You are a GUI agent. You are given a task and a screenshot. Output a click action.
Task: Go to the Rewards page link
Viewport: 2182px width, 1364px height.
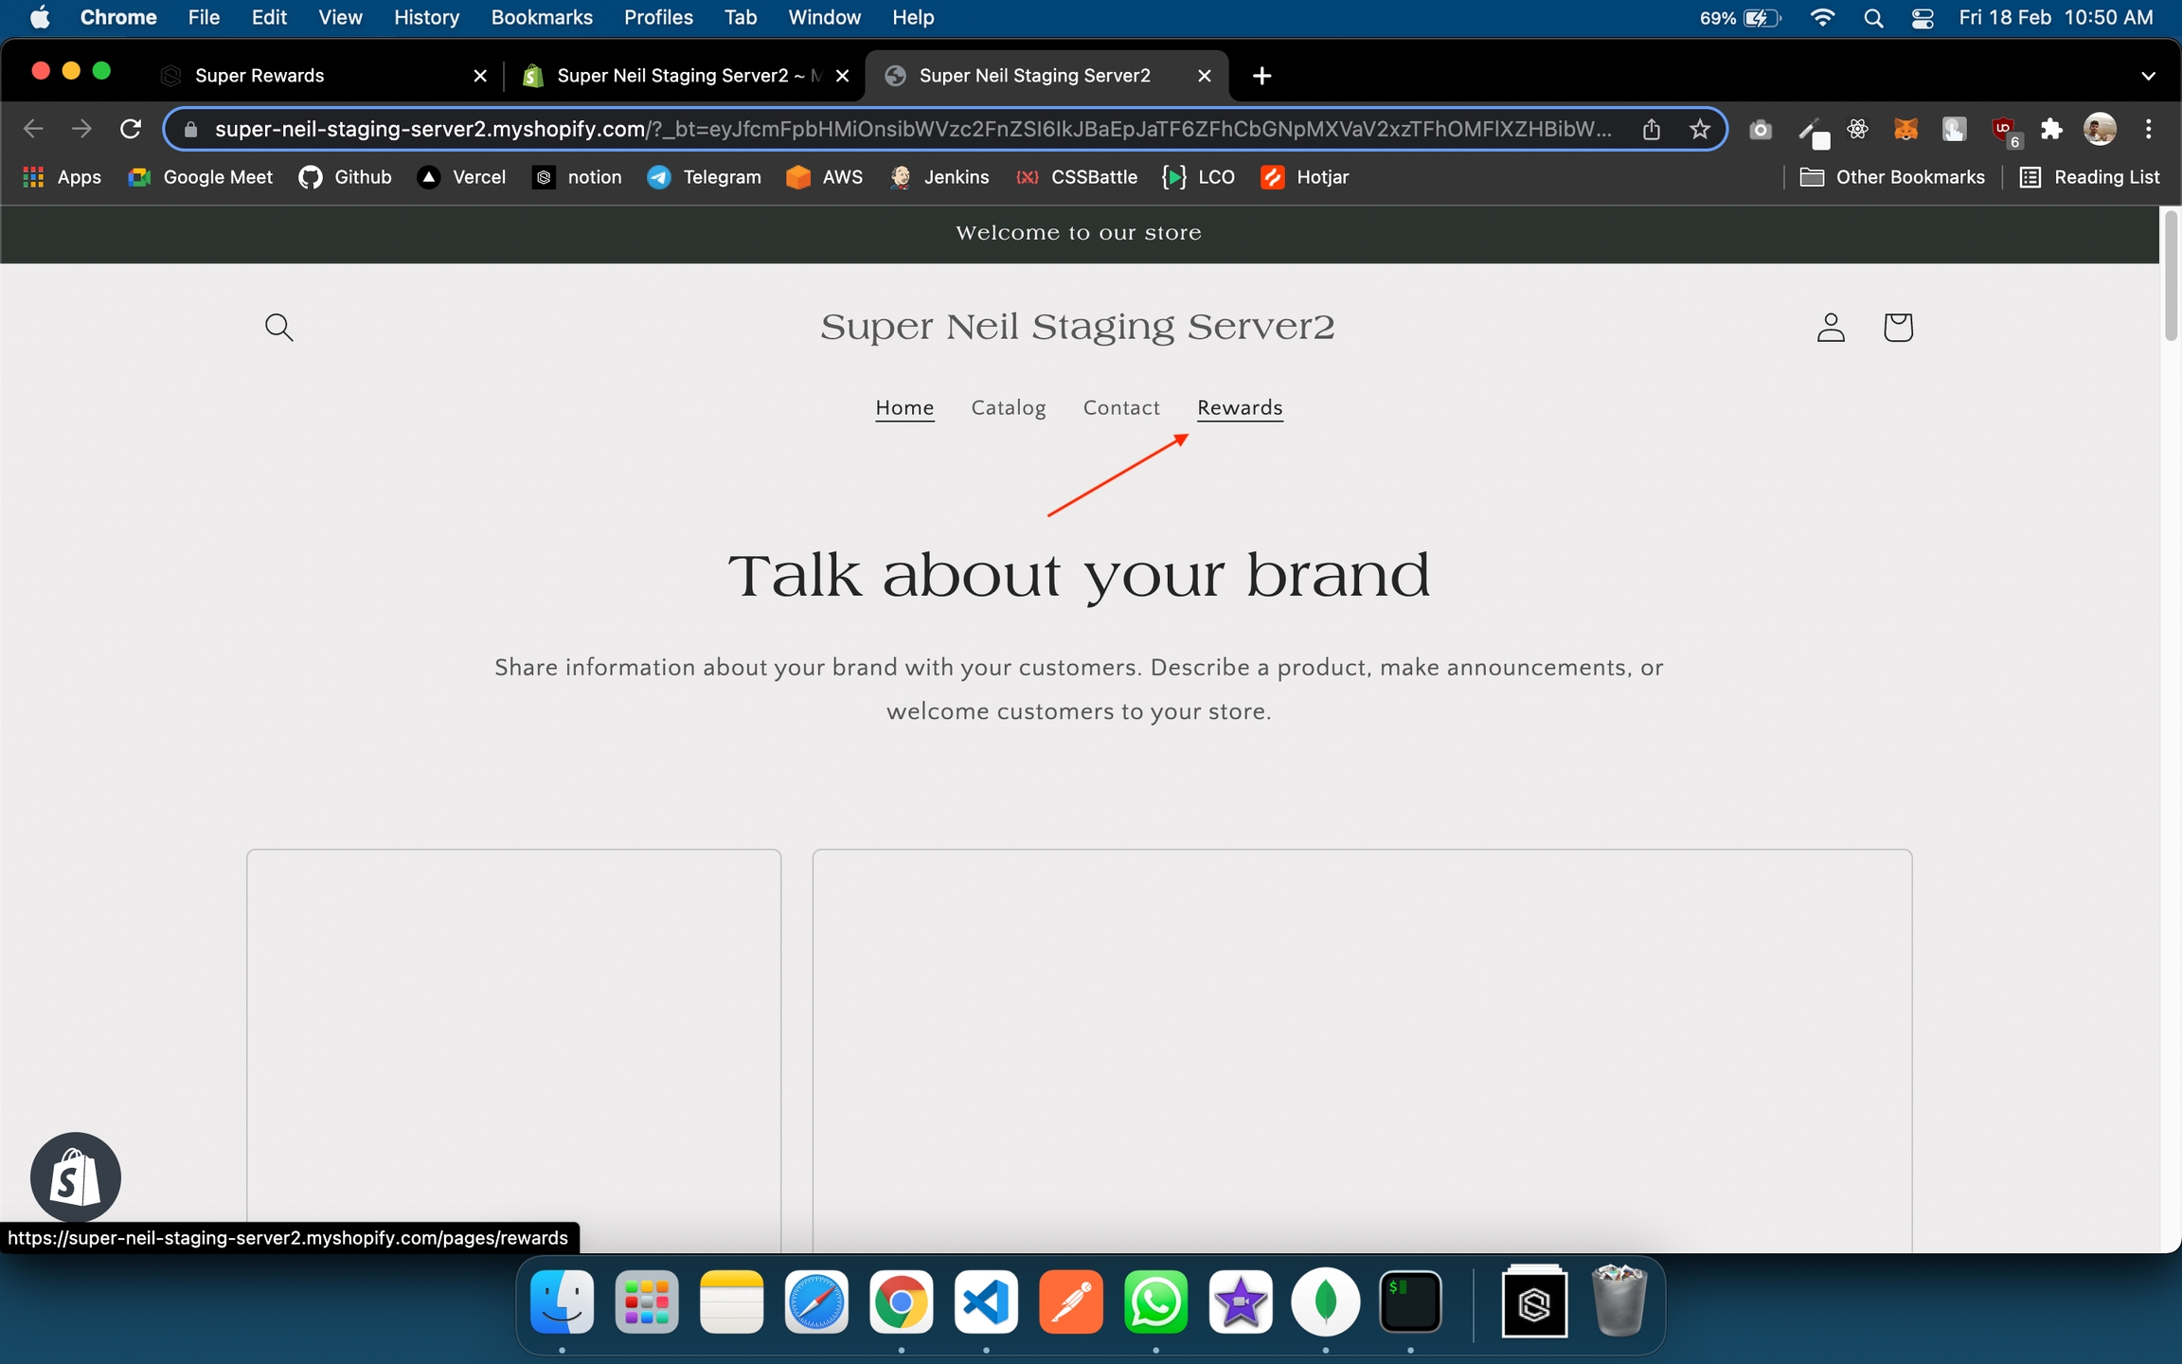(x=1239, y=407)
